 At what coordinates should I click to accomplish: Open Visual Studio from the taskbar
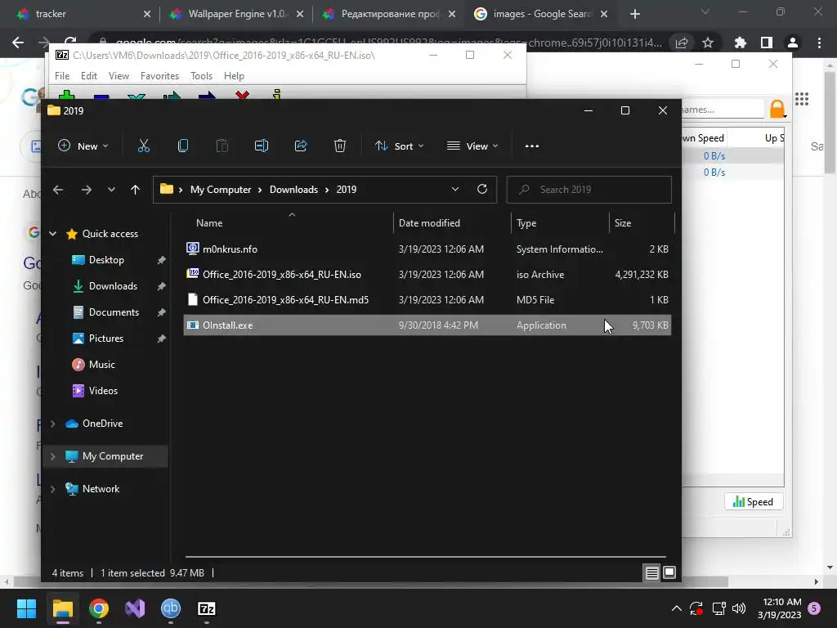135,608
